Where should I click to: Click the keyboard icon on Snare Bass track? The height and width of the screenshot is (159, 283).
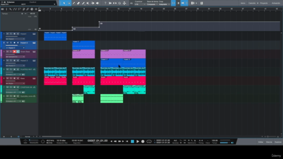[34, 52]
